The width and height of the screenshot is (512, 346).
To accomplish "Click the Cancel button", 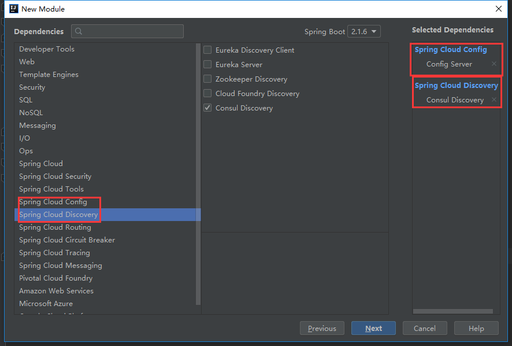I will click(425, 328).
